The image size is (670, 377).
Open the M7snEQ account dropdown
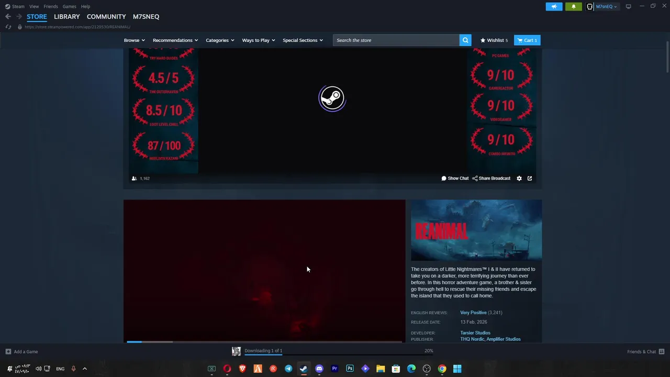606,6
